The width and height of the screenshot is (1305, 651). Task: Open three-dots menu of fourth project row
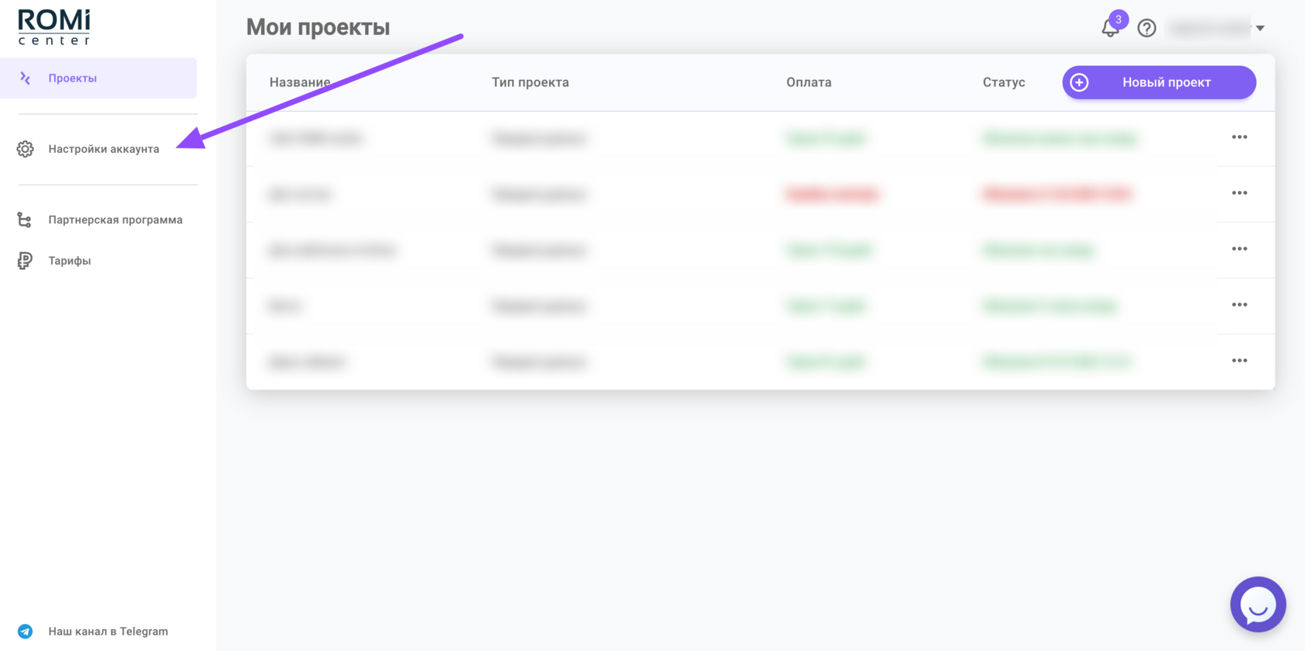coord(1239,305)
